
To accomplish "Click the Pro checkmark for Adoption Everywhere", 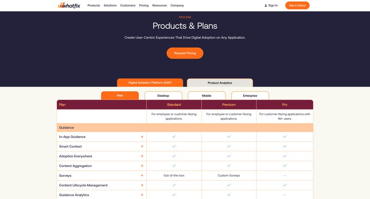I will tap(285, 156).
